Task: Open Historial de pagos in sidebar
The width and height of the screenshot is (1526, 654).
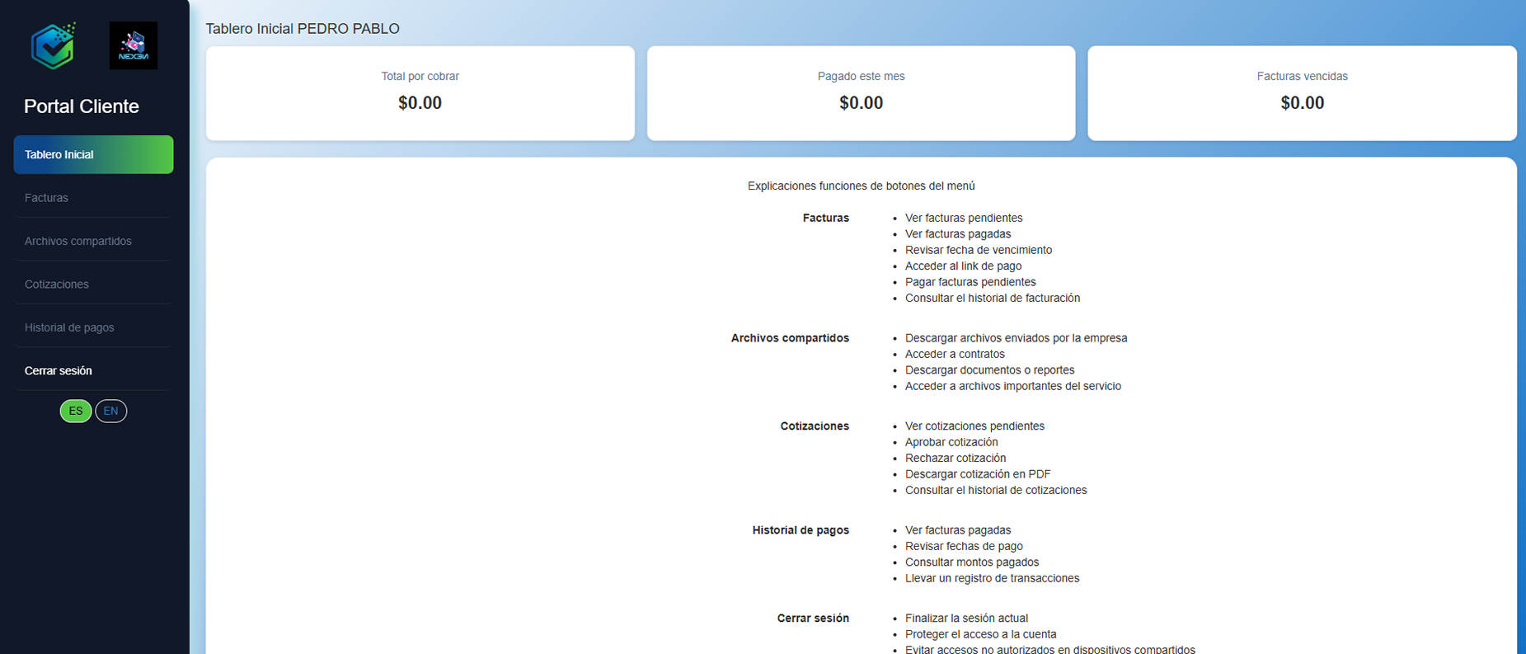Action: (x=69, y=327)
